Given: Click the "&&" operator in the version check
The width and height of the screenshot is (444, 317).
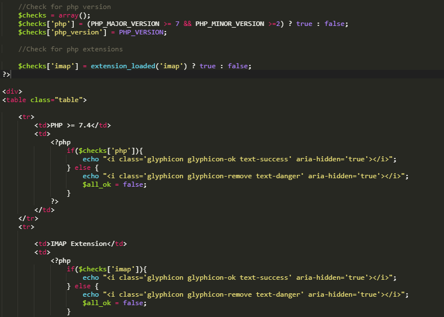Looking at the screenshot, I should 188,24.
